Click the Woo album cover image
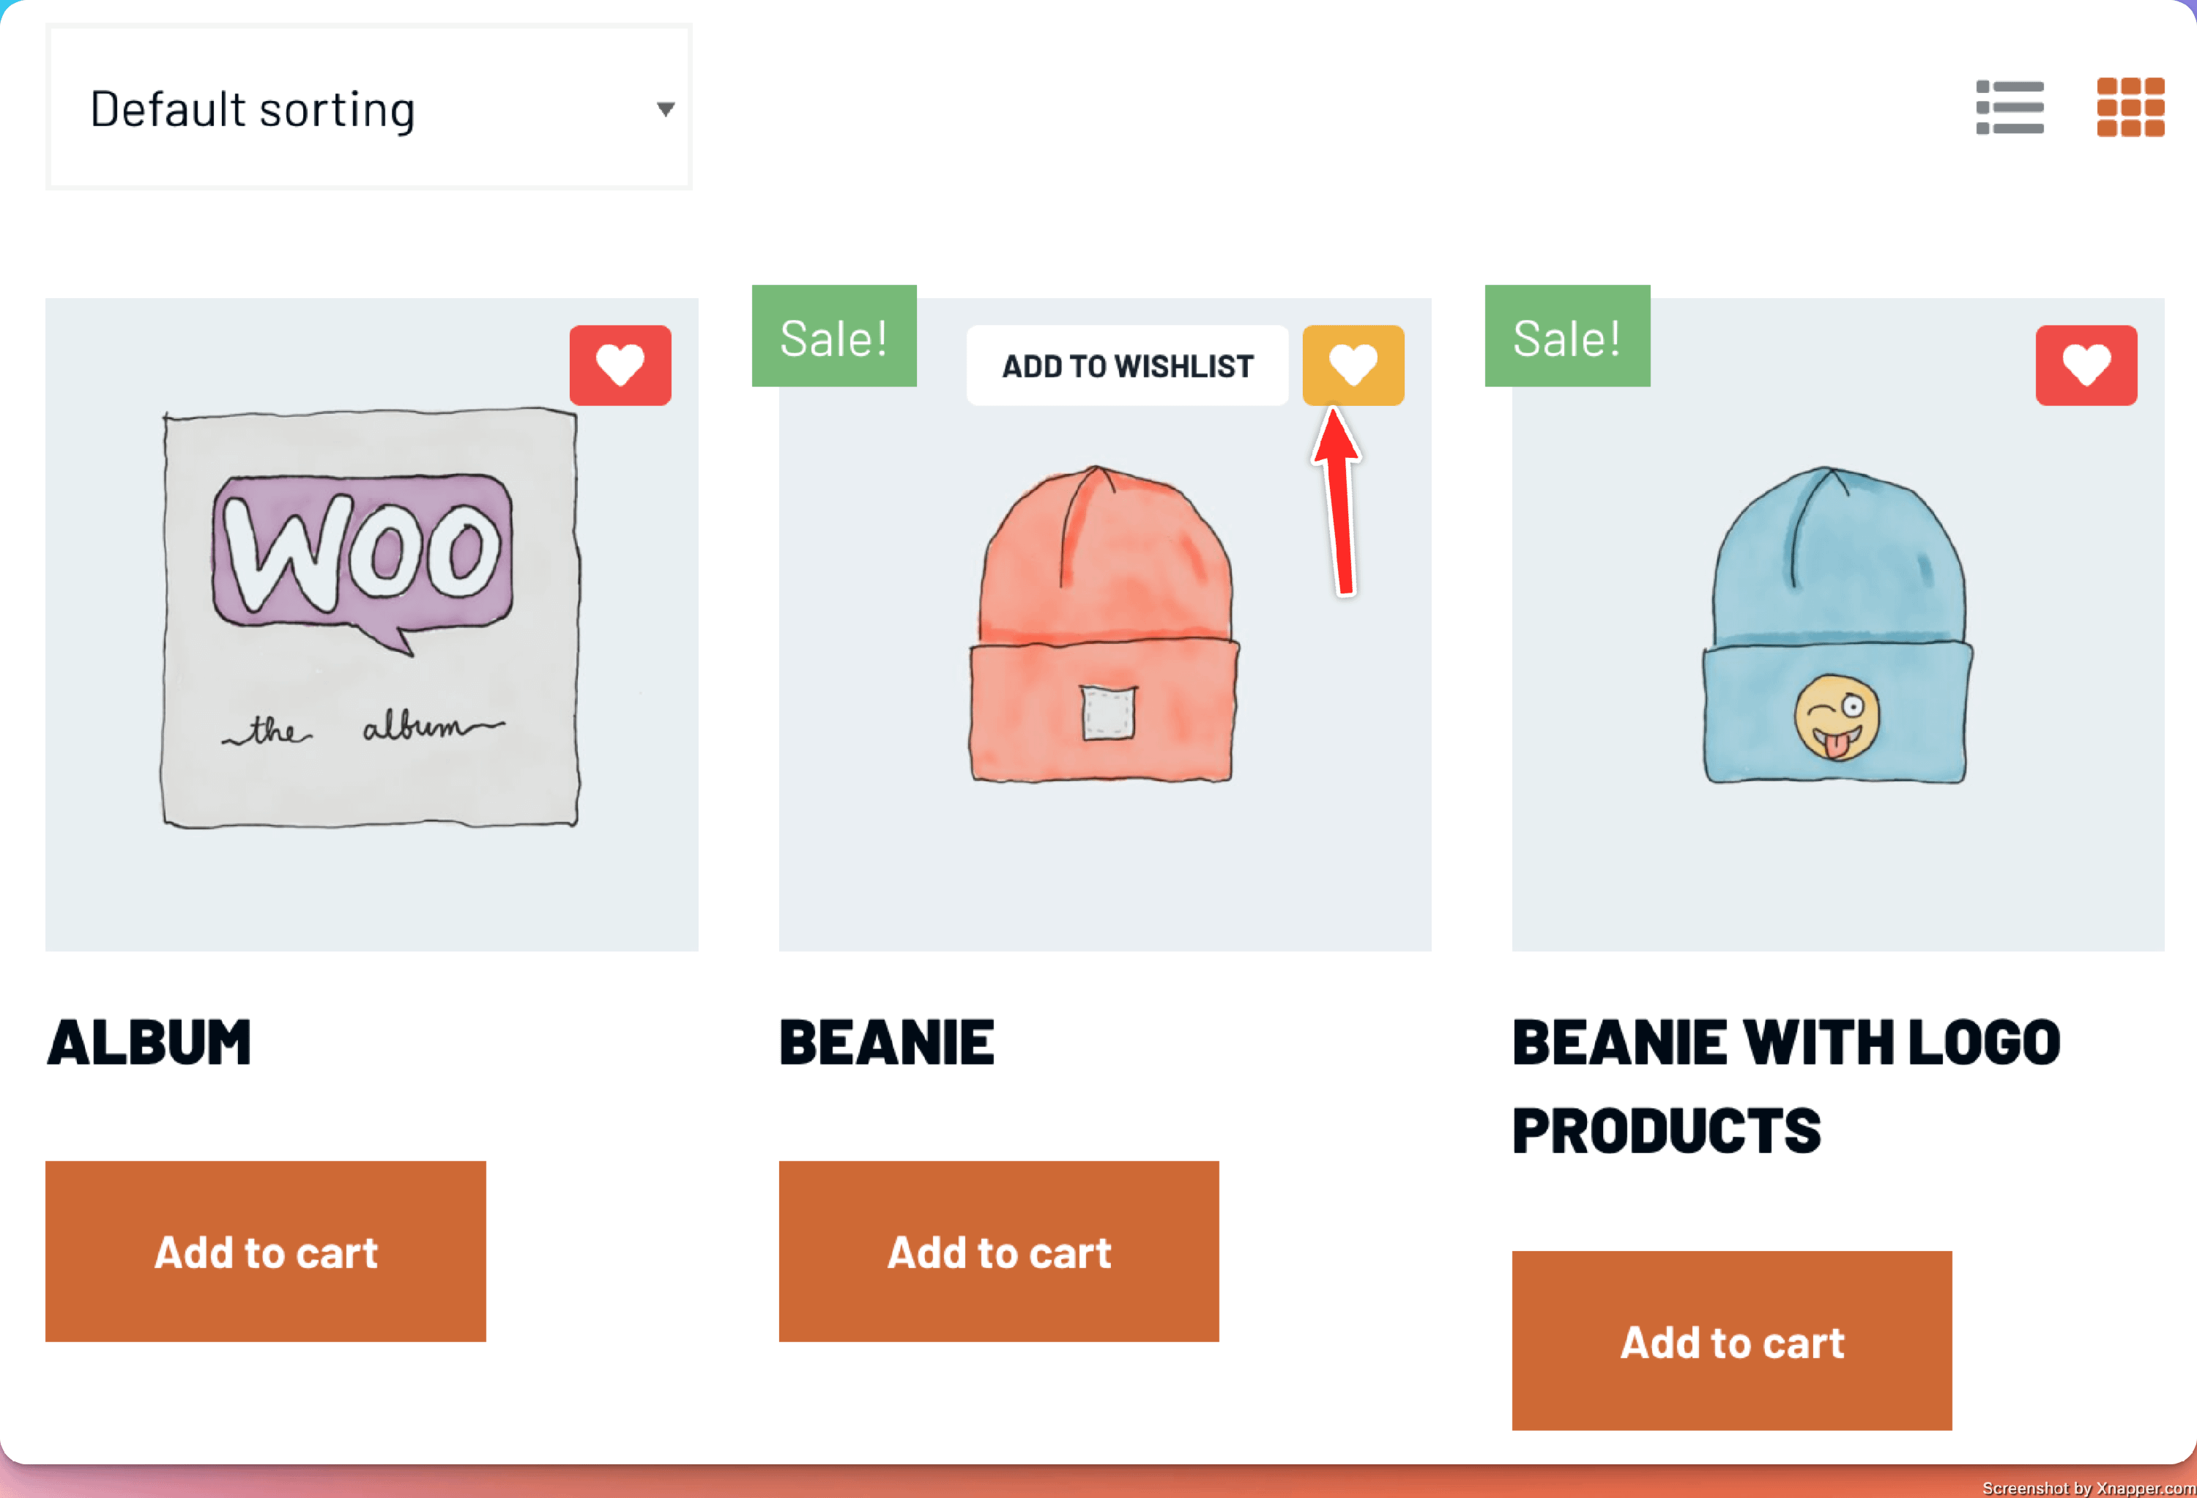This screenshot has height=1498, width=2197. pyautogui.click(x=371, y=620)
